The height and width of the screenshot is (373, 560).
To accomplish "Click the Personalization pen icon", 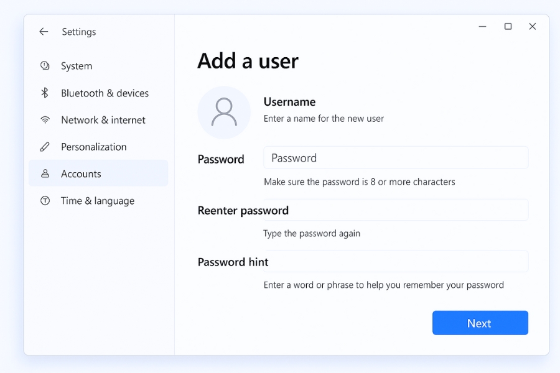I will [44, 146].
